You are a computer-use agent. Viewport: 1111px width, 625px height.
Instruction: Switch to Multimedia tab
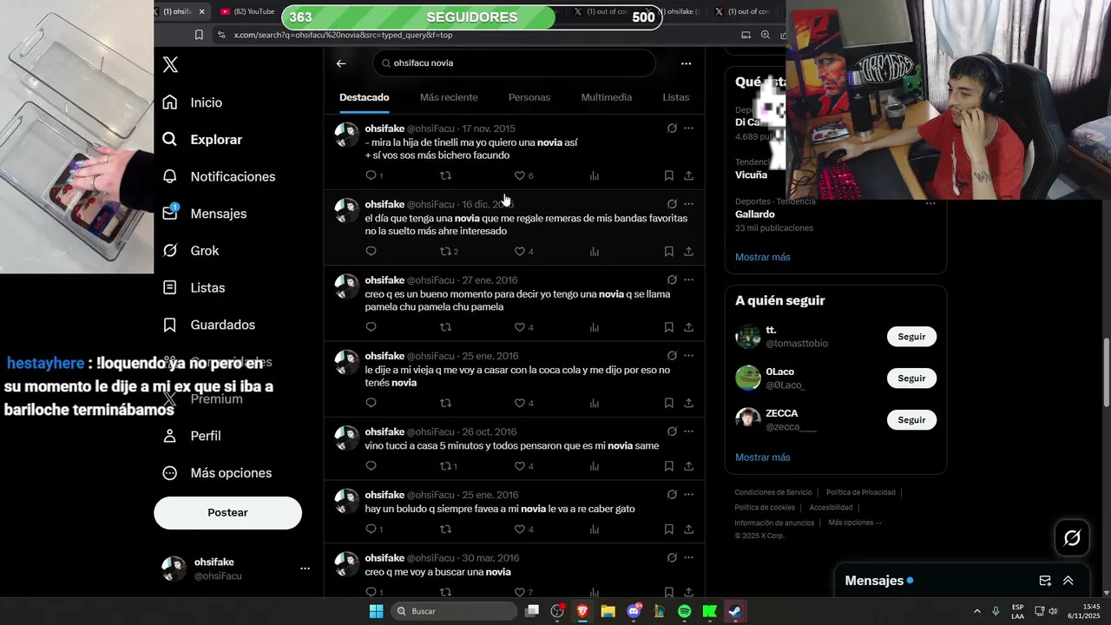606,97
